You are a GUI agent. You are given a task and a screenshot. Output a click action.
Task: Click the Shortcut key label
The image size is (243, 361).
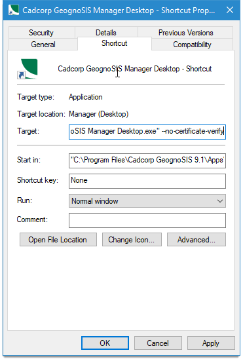[37, 180]
